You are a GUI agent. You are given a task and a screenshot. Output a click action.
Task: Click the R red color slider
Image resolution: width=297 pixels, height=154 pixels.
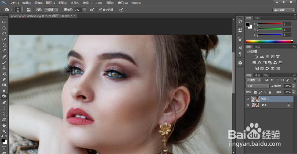click(270, 24)
